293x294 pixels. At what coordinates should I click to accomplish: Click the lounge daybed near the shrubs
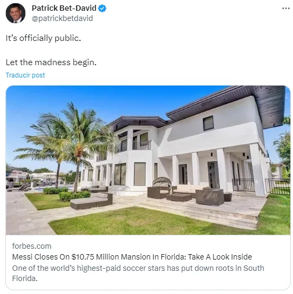click(91, 201)
